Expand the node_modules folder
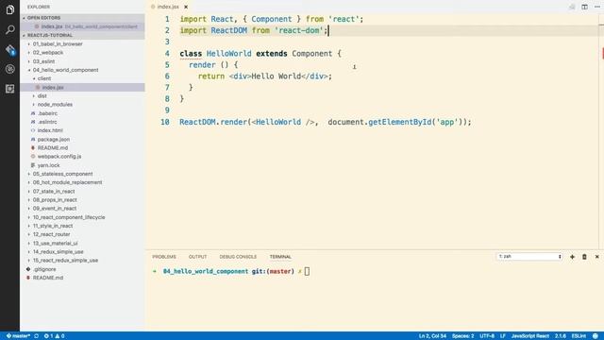 coord(55,105)
